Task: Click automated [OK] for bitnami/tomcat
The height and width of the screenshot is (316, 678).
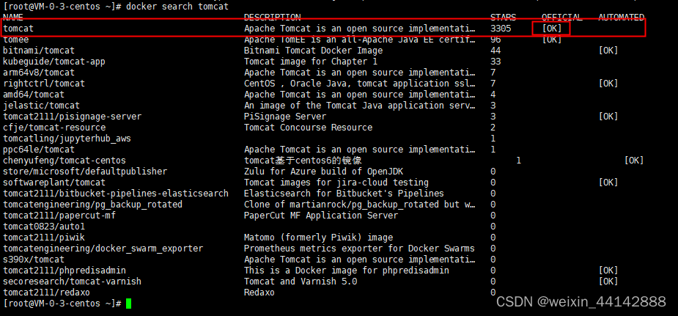Action: (x=608, y=51)
